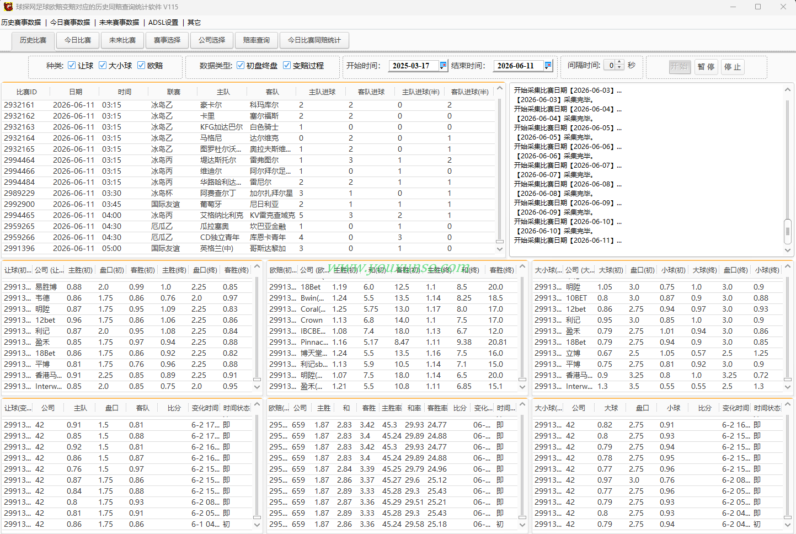
Task: Click the app logo icon in title bar
Action: pos(8,7)
